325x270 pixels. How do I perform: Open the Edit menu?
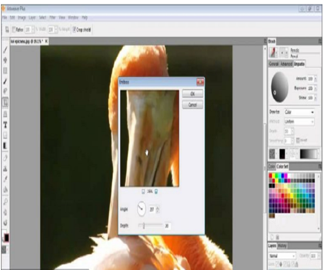pos(12,18)
